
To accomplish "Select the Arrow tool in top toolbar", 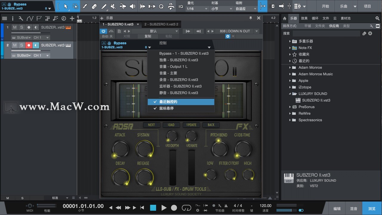I will click(x=66, y=6).
